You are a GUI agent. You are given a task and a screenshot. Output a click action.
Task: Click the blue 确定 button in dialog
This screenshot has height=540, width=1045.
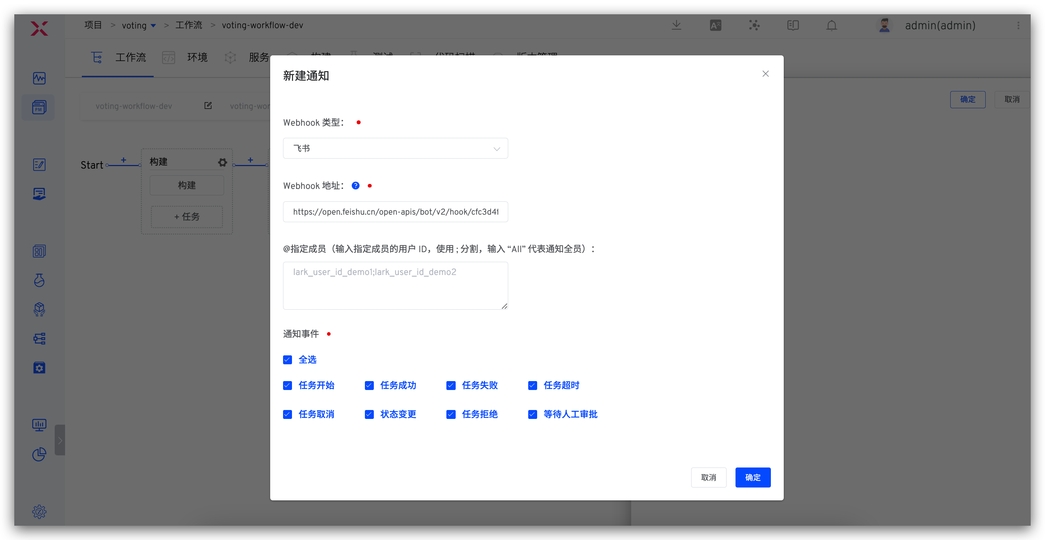point(753,477)
